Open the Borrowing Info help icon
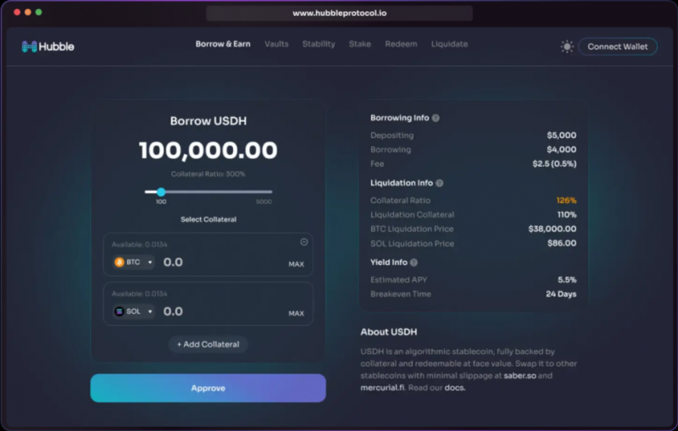Screen dimensions: 678x431 436,119
